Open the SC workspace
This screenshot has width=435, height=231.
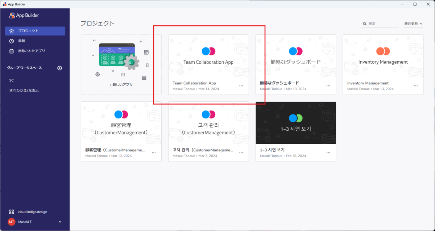click(12, 80)
